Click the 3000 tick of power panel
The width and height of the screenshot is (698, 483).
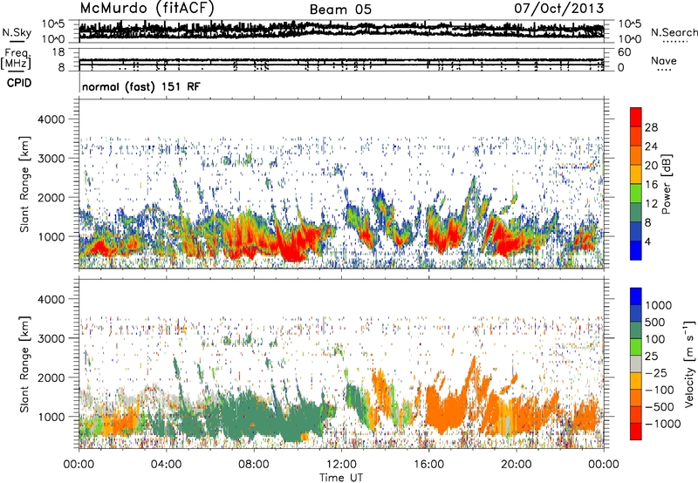coord(51,159)
